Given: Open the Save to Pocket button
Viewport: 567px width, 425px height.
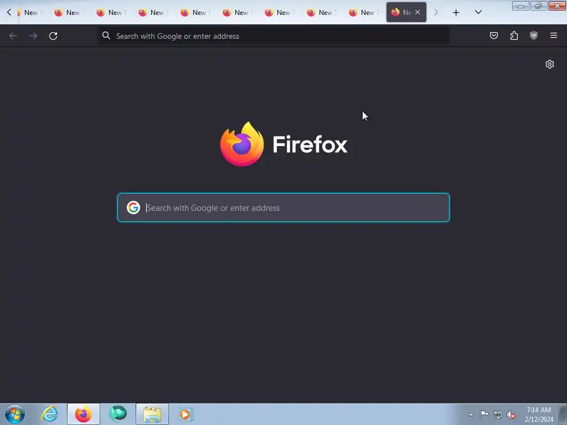Looking at the screenshot, I should tap(493, 35).
